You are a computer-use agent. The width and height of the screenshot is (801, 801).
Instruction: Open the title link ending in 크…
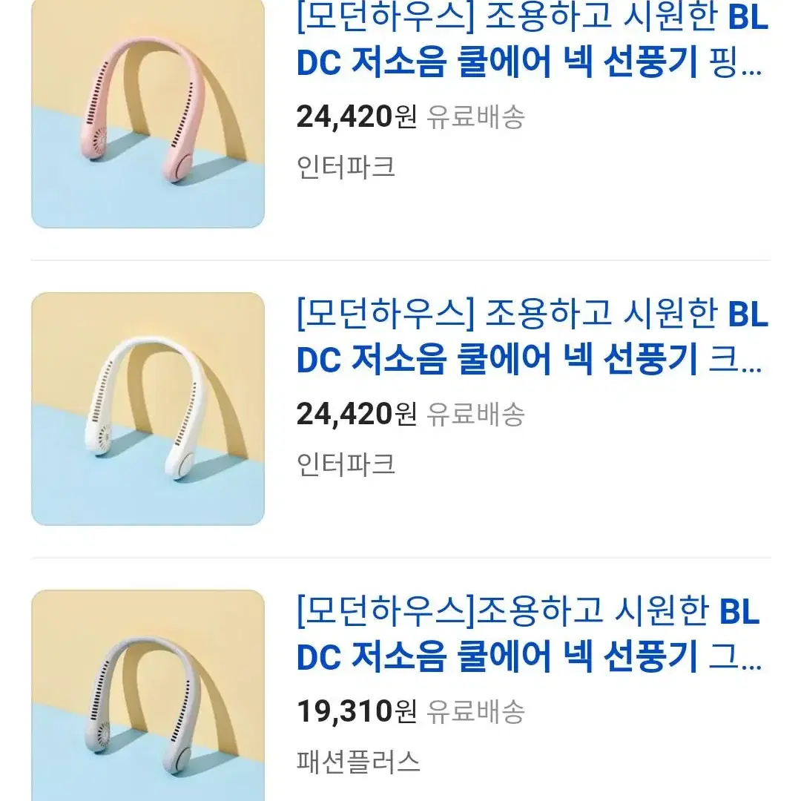[x=533, y=336]
